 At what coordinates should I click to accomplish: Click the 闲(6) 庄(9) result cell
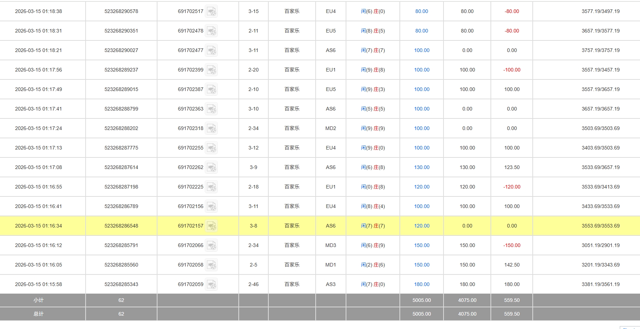[x=373, y=246]
